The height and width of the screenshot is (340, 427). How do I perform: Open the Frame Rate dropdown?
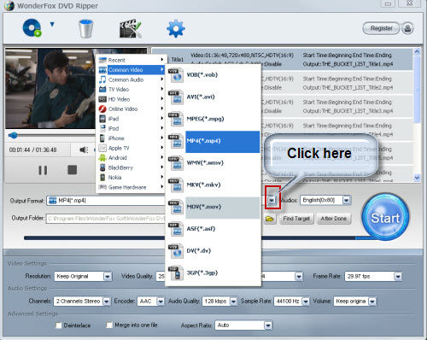tap(398, 276)
